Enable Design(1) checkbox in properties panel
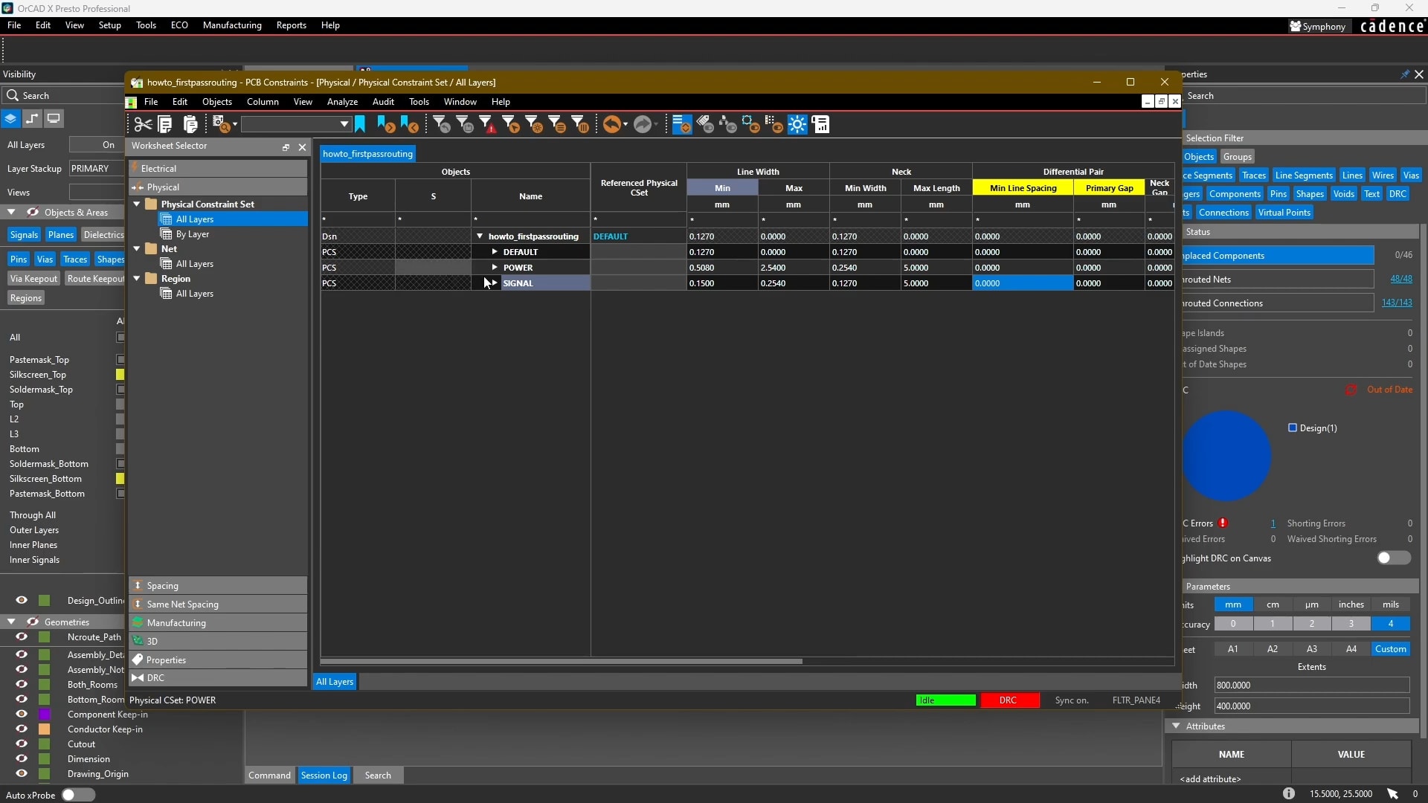The height and width of the screenshot is (803, 1428). tap(1292, 428)
